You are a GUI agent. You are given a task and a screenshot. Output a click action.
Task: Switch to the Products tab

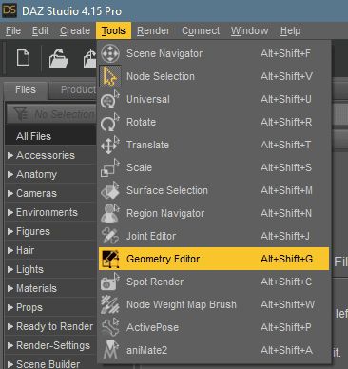(73, 90)
